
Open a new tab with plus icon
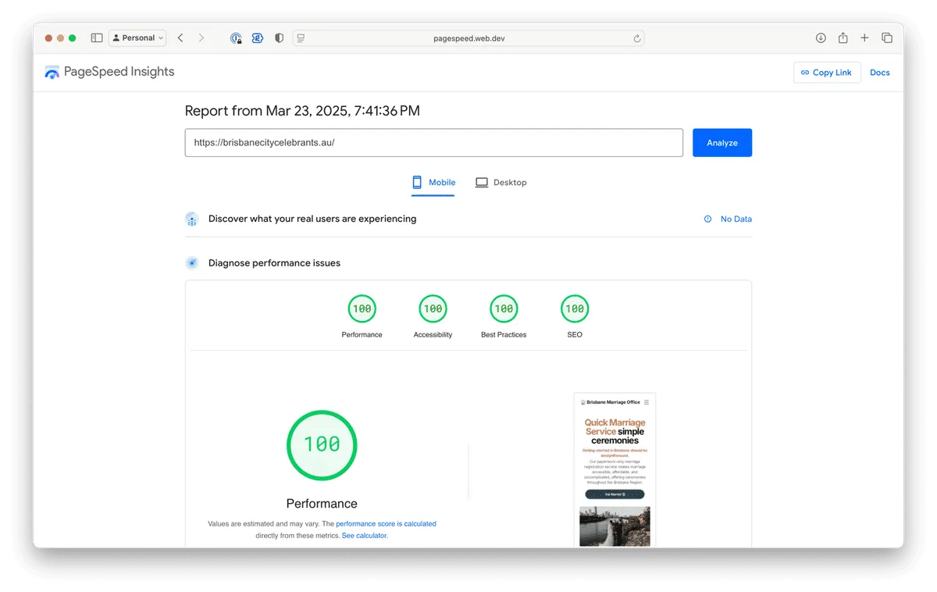tap(864, 37)
